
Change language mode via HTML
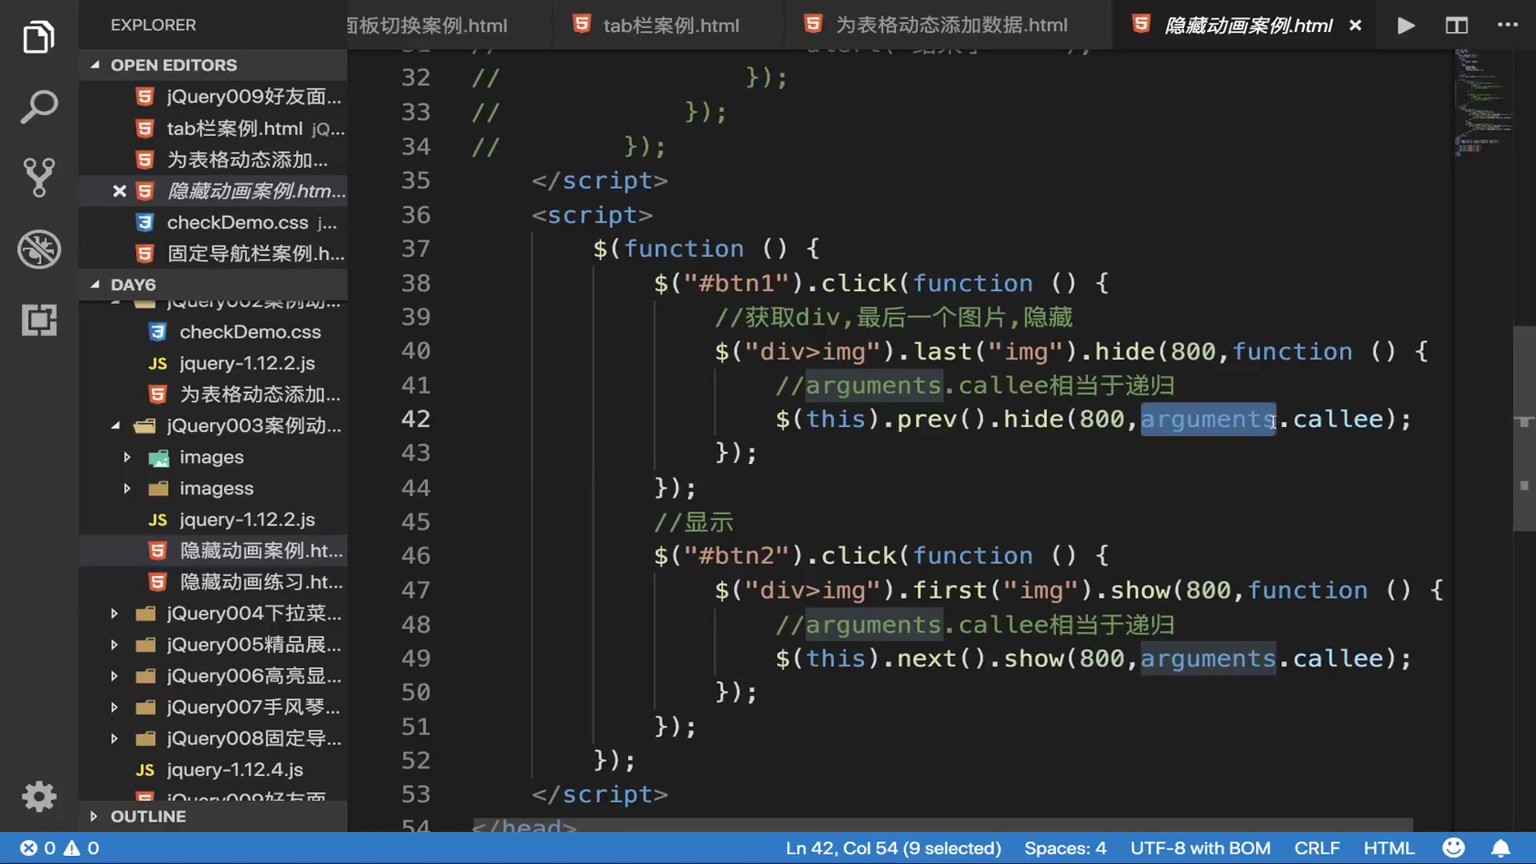coord(1388,848)
